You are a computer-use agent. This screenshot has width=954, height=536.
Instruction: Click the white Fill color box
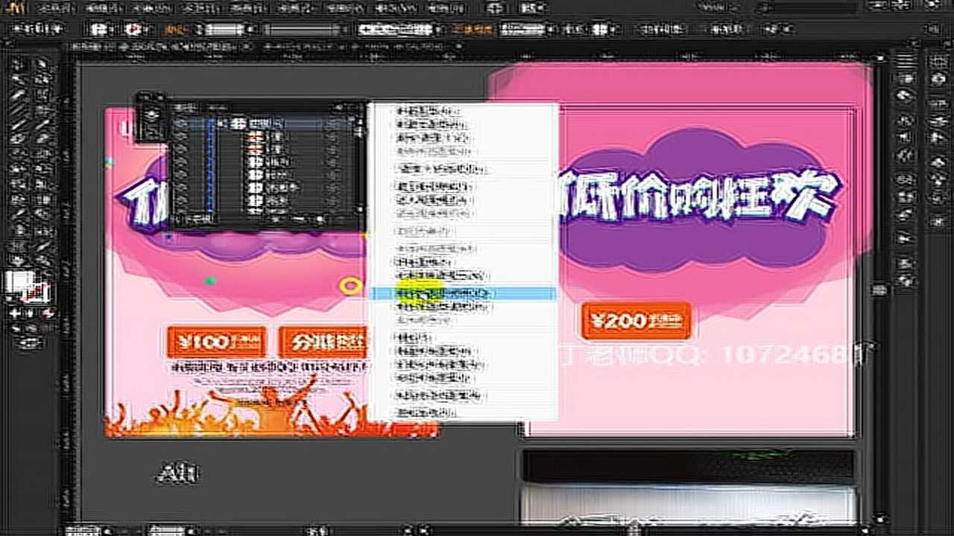click(x=19, y=281)
